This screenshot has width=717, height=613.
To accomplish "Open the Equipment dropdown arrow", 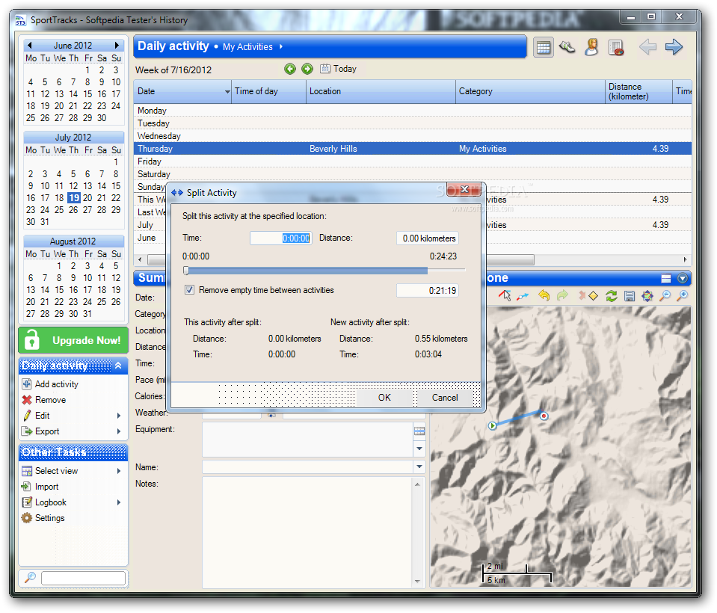I will pos(419,449).
